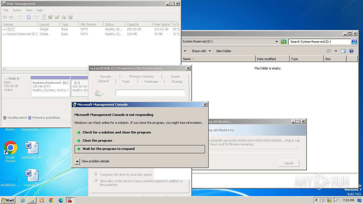The width and height of the screenshot is (363, 204).
Task: Click the Back arrow in Disk Management toolbar
Action: coord(5,17)
